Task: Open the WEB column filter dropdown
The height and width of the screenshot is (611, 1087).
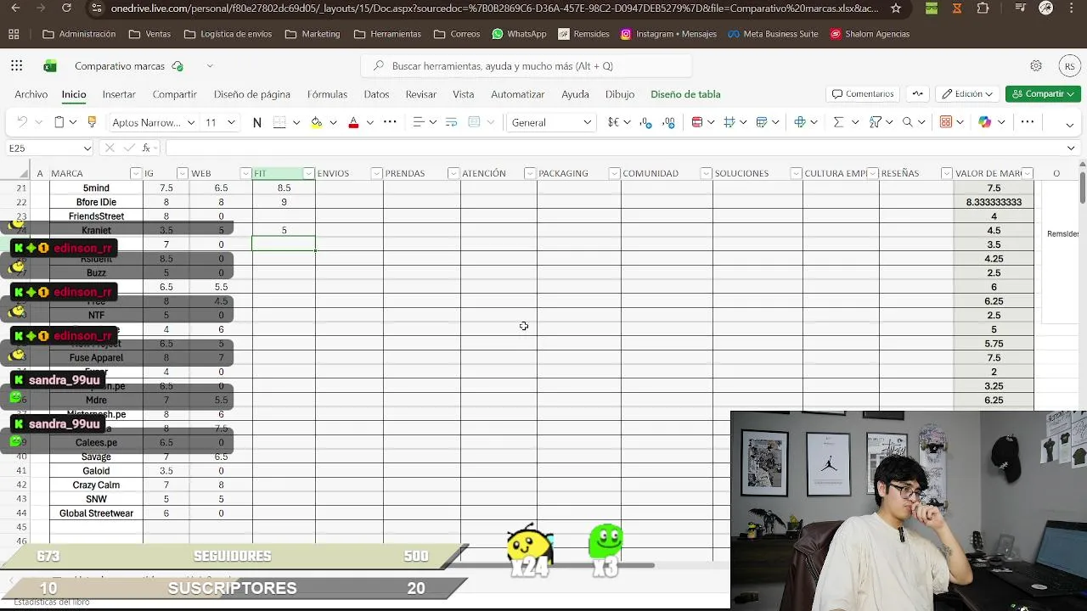Action: [x=245, y=173]
